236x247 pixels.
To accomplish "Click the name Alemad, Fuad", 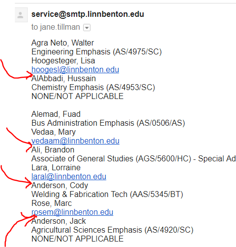I will click(x=56, y=114).
